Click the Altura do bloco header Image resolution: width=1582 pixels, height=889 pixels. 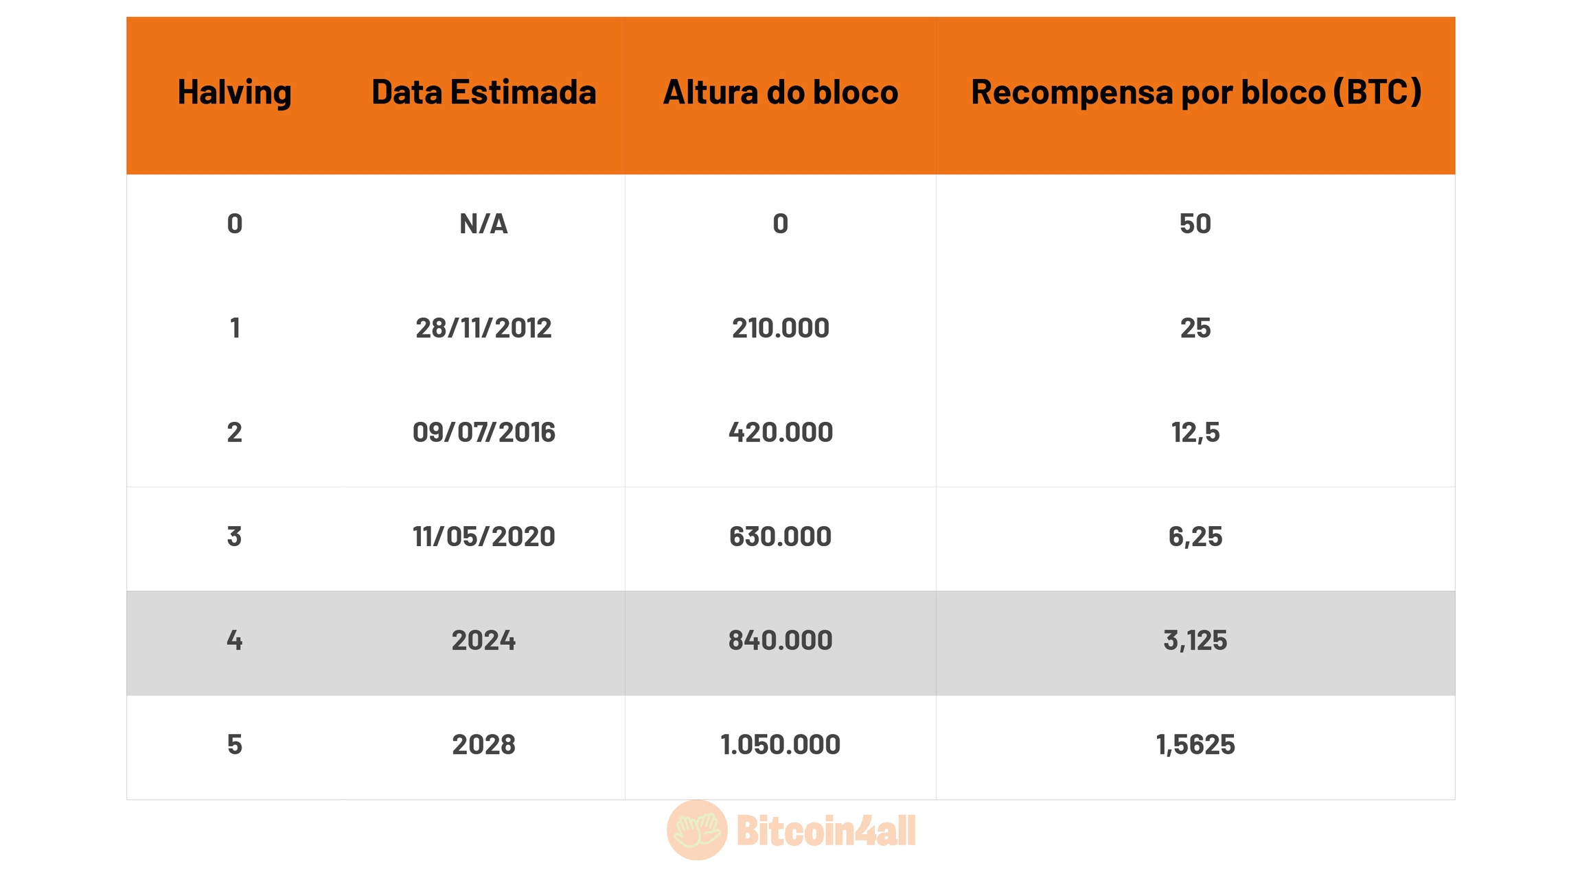pyautogui.click(x=780, y=93)
